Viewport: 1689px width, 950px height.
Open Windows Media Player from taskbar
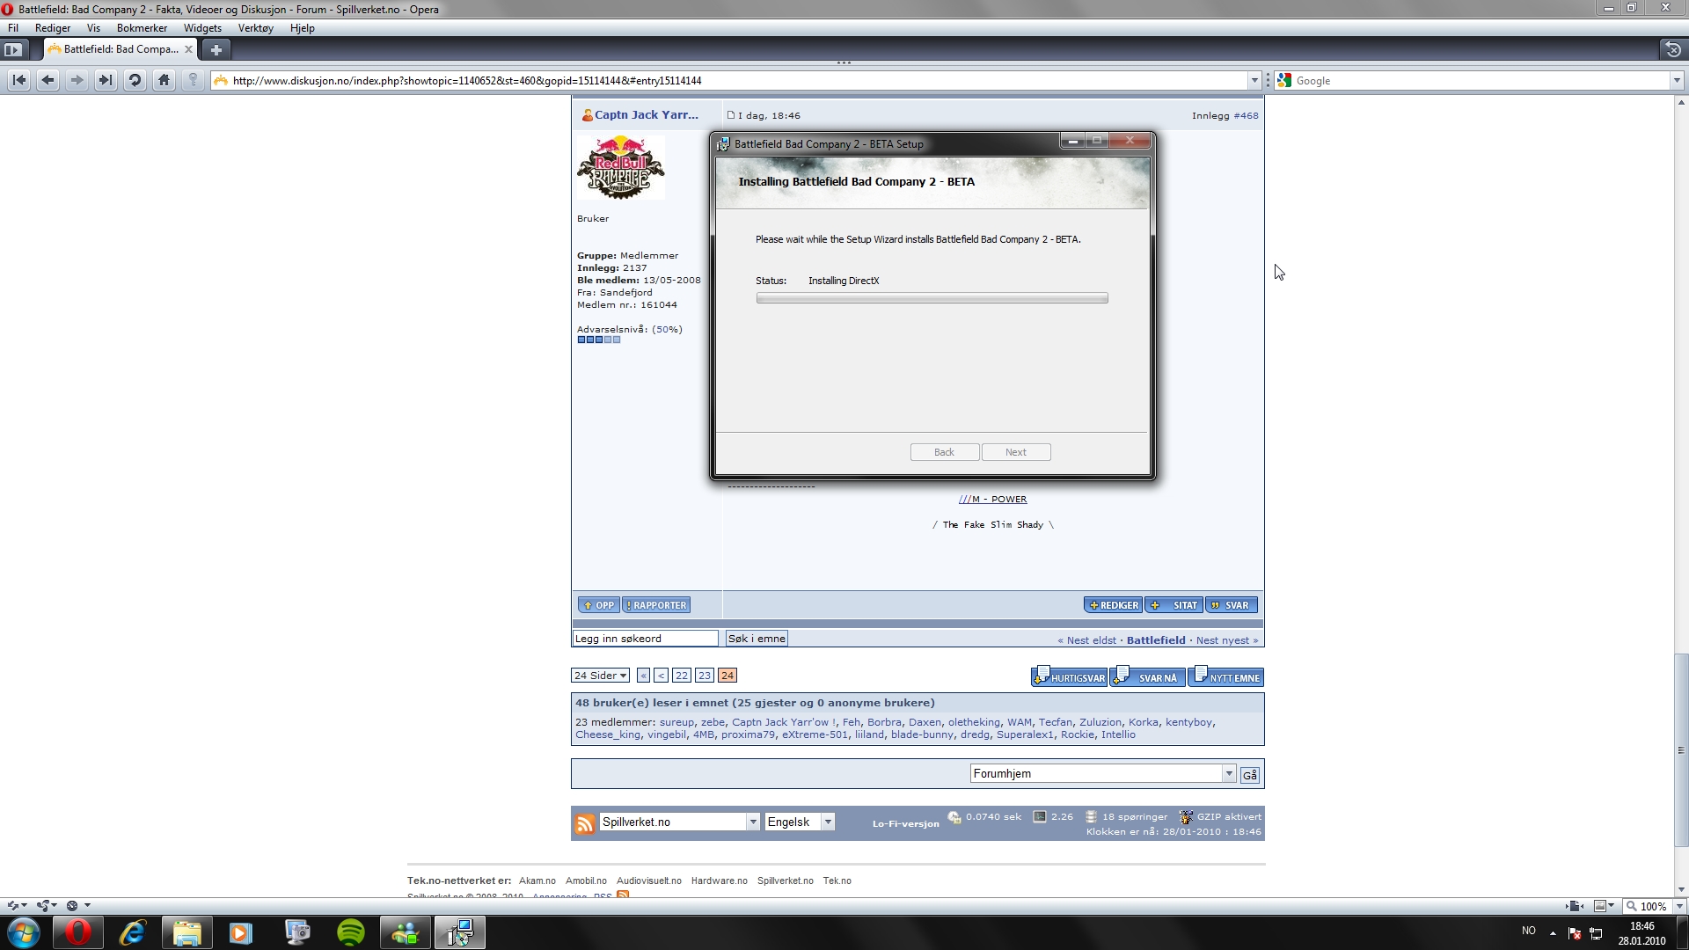[x=241, y=932]
